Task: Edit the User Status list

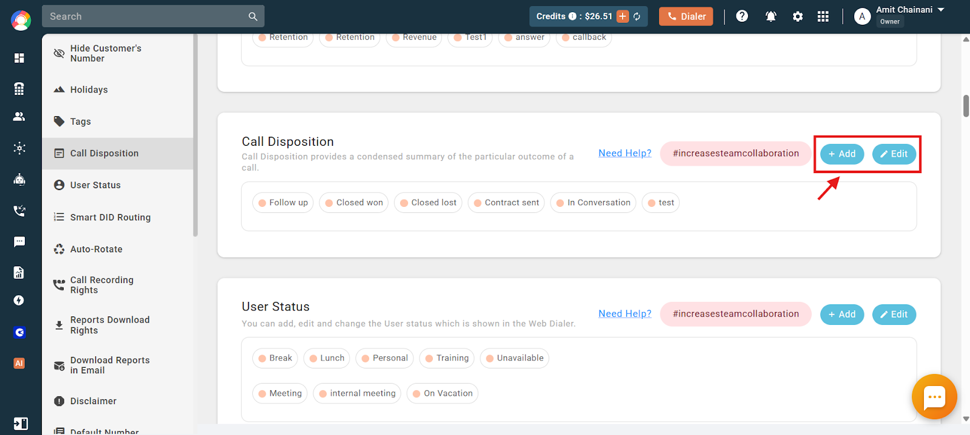Action: tap(894, 315)
